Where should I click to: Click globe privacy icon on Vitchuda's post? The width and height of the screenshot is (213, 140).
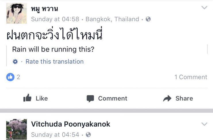[x=88, y=135]
